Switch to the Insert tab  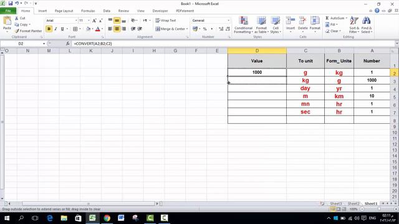point(42,11)
